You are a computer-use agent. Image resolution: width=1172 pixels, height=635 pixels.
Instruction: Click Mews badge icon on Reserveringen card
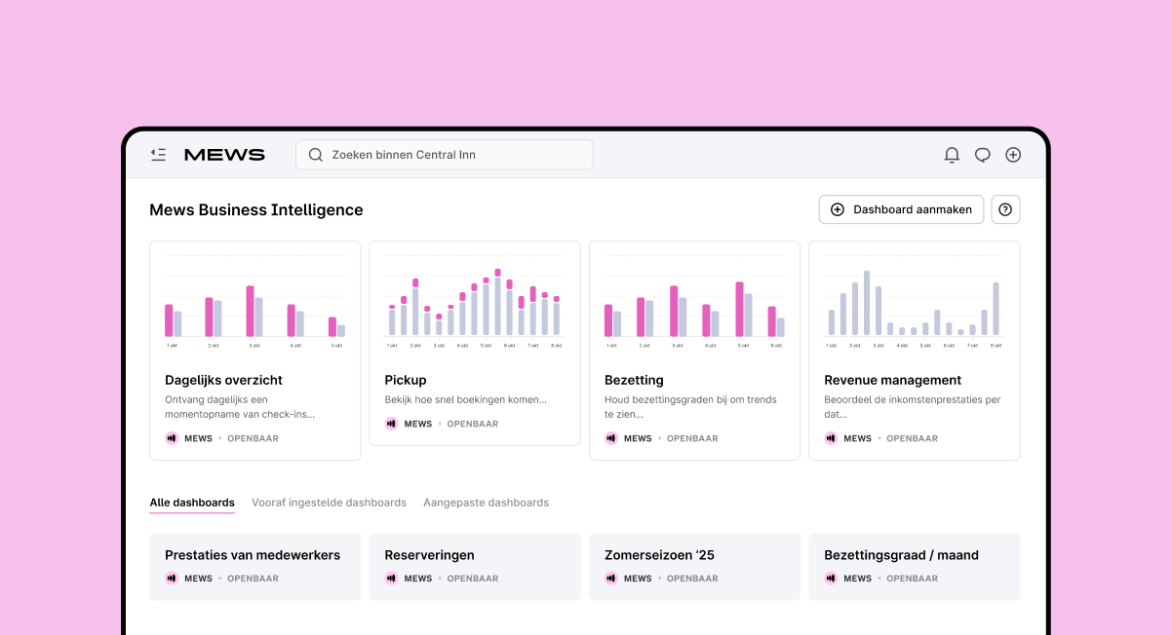(391, 579)
